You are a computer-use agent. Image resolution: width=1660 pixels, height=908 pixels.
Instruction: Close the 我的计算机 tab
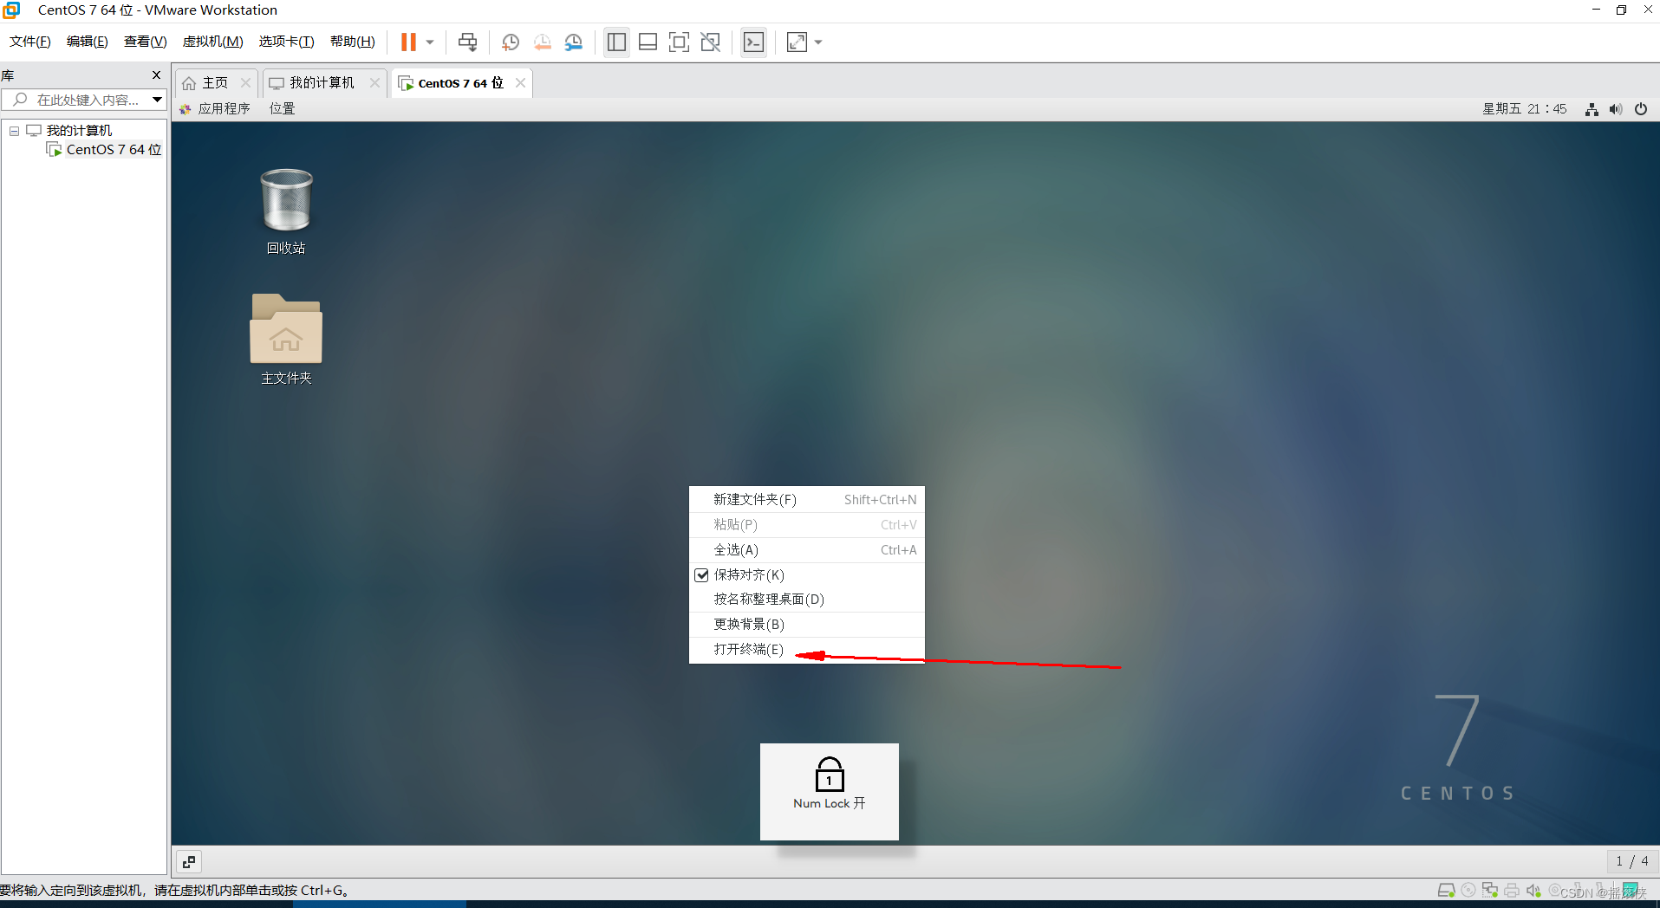pos(374,83)
